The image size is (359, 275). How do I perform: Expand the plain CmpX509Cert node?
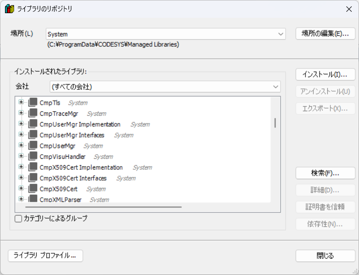coord(21,188)
